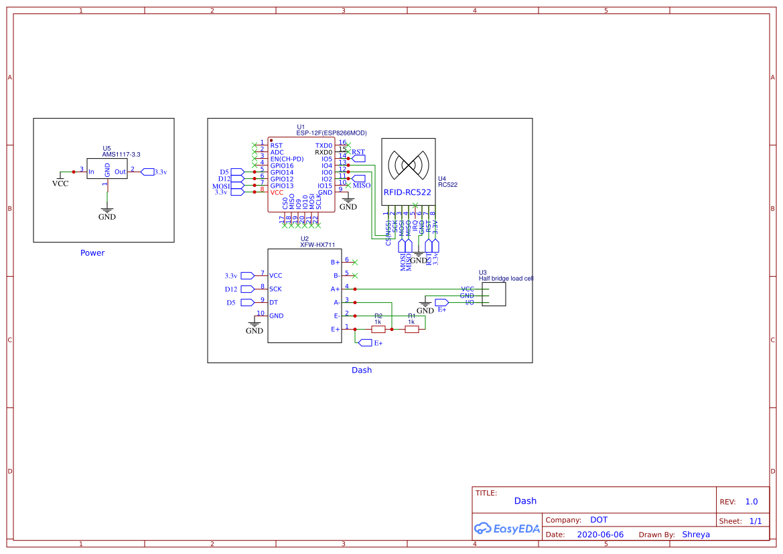Click the half bridge load cell connector U3

coord(492,293)
